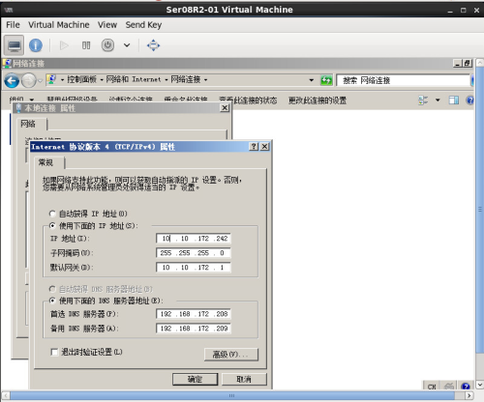Expand arrow after 网络连接 breadcrumb
Image resolution: width=484 pixels, height=402 pixels.
pyautogui.click(x=205, y=80)
